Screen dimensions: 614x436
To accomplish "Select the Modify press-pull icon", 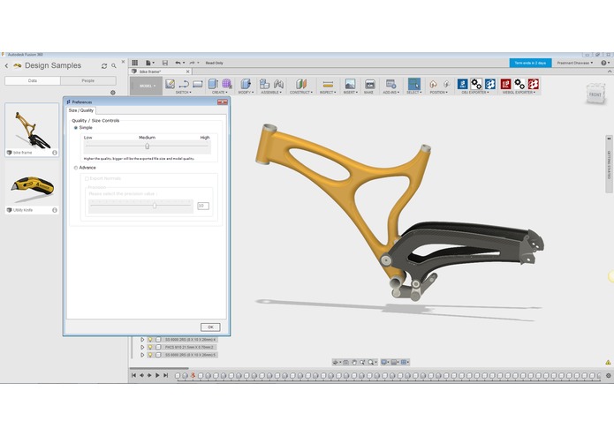I will point(246,84).
